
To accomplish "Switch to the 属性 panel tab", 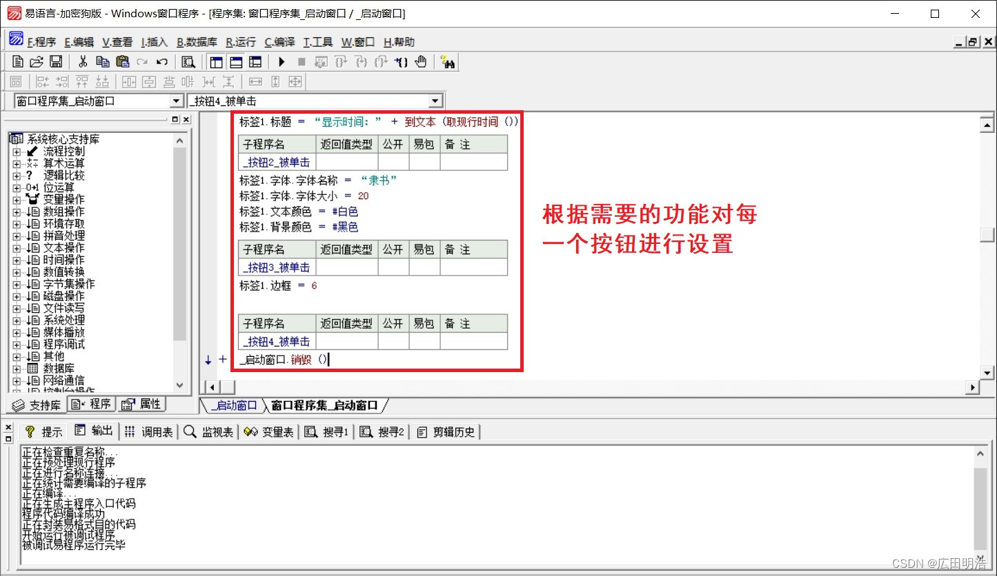I will [141, 404].
